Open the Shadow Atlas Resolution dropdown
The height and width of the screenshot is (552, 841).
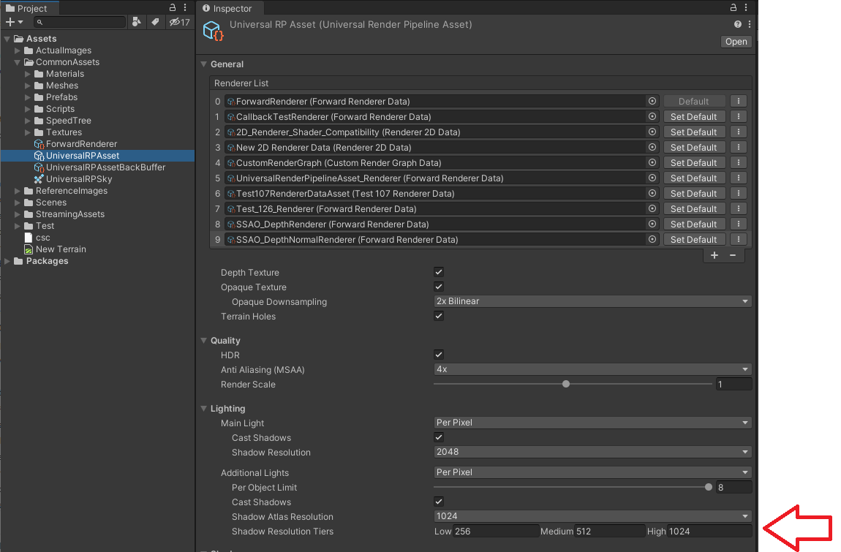tap(592, 516)
